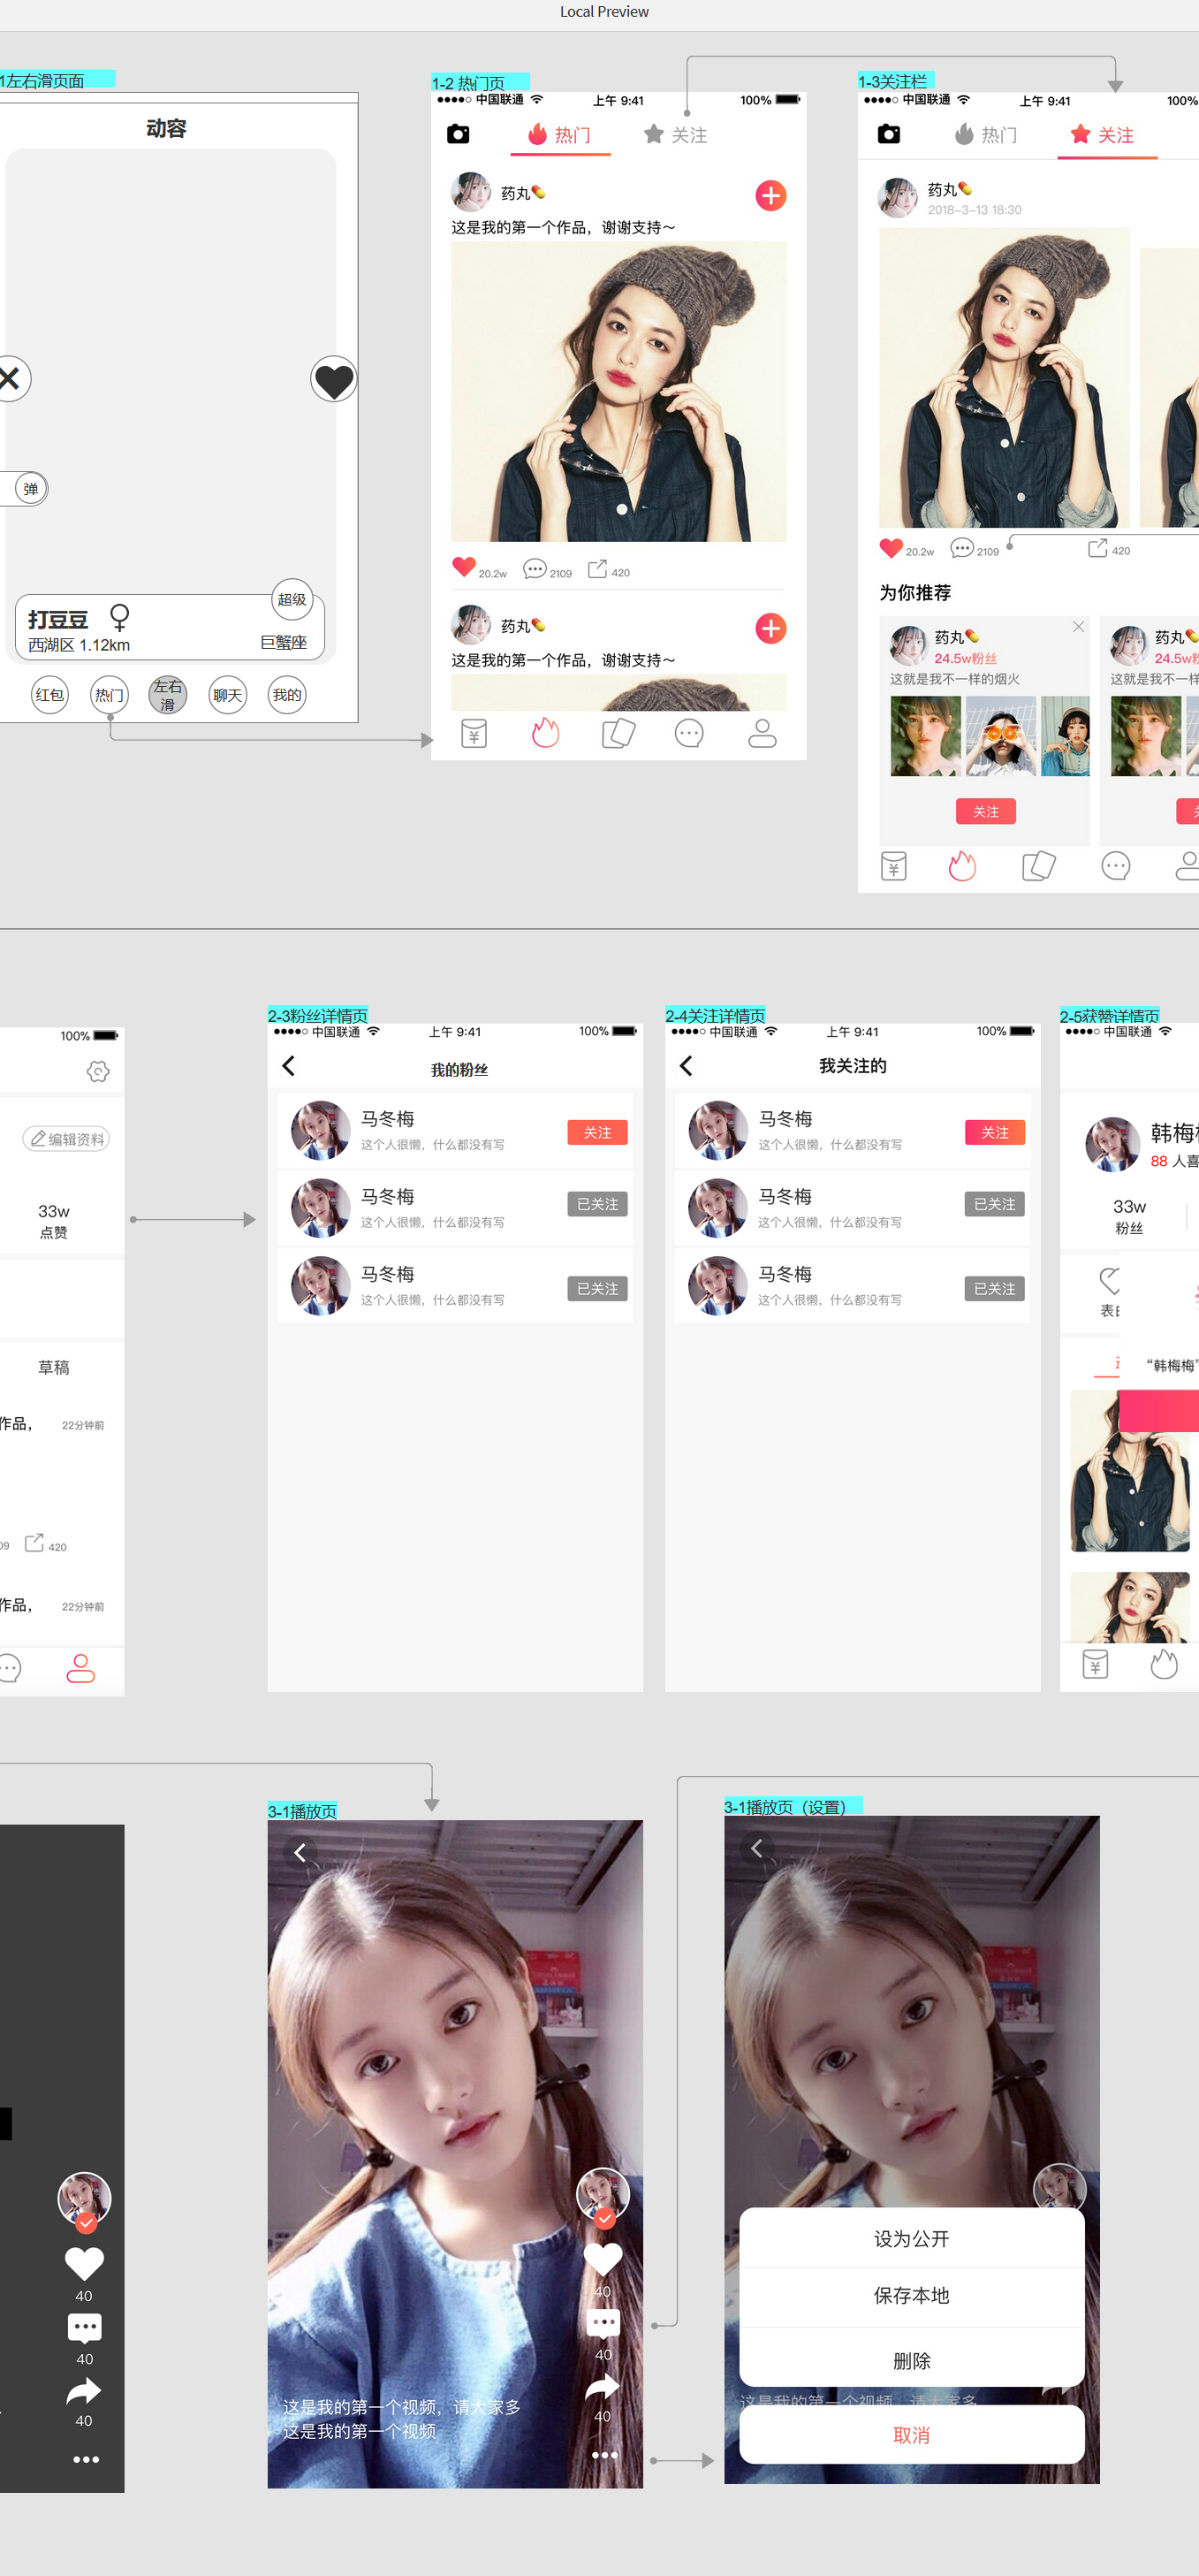The image size is (1199, 2576).
Task: Tap red 关注 button on 24.5w粉丝 recommendation card
Action: [985, 811]
